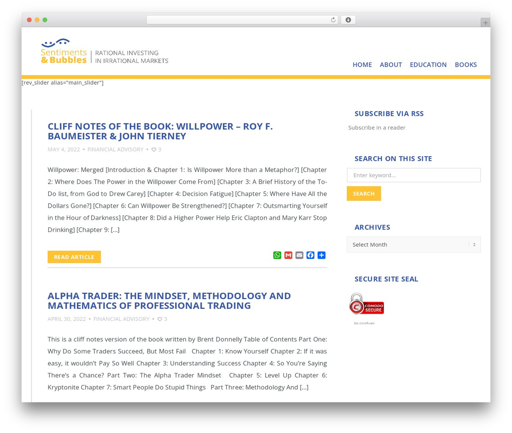The height and width of the screenshot is (433, 512).
Task: Click the yellow SEARCH button
Action: pos(364,194)
